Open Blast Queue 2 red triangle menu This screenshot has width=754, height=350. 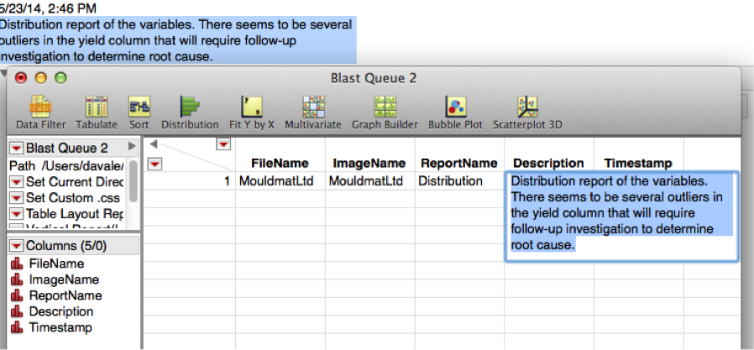tap(16, 149)
